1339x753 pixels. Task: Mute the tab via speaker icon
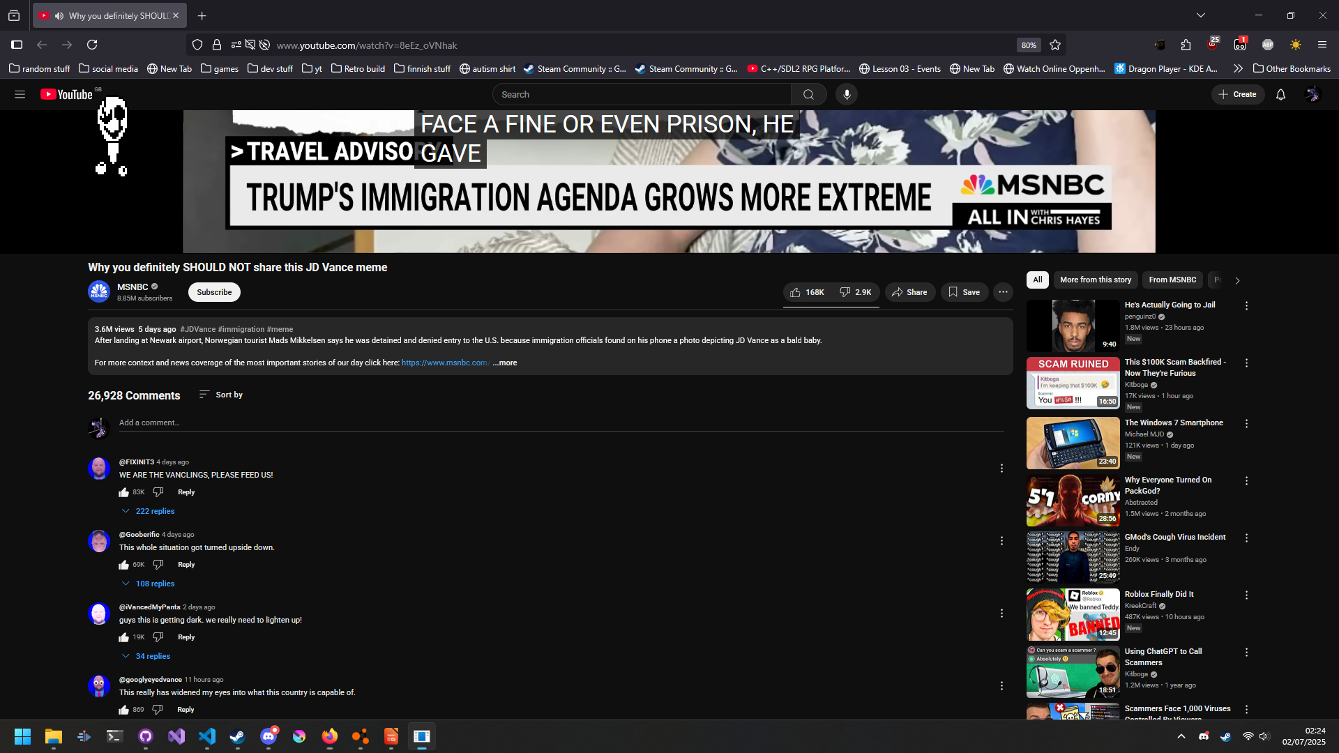59,15
